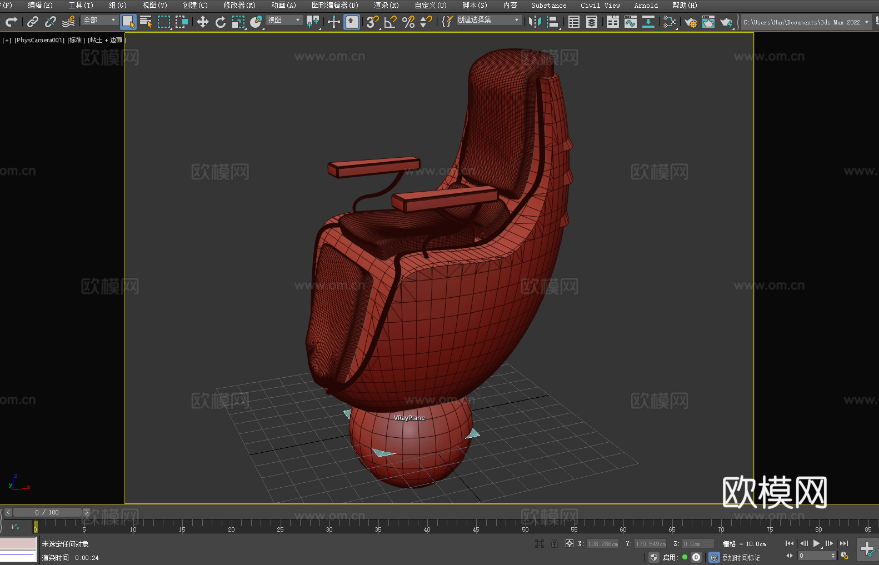The height and width of the screenshot is (565, 879).
Task: Click the time slider 0 / 100 handle
Action: 47,512
